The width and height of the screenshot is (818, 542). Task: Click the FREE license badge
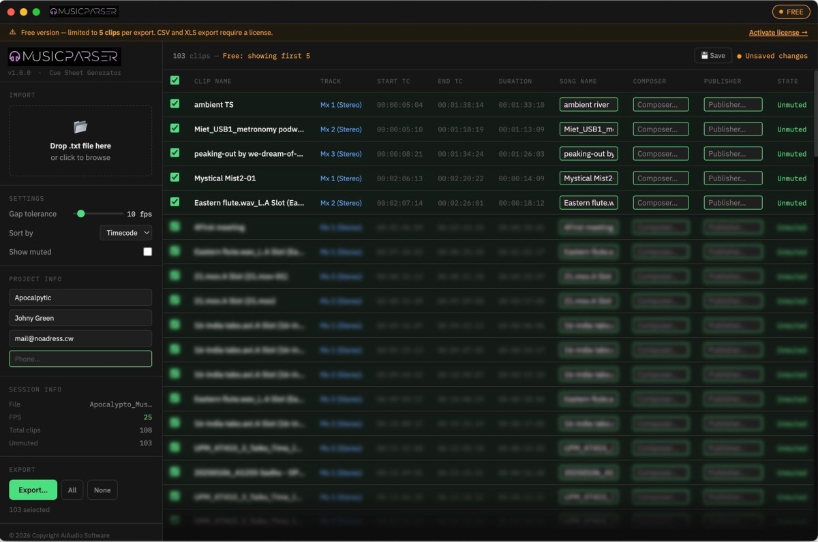pyautogui.click(x=791, y=12)
